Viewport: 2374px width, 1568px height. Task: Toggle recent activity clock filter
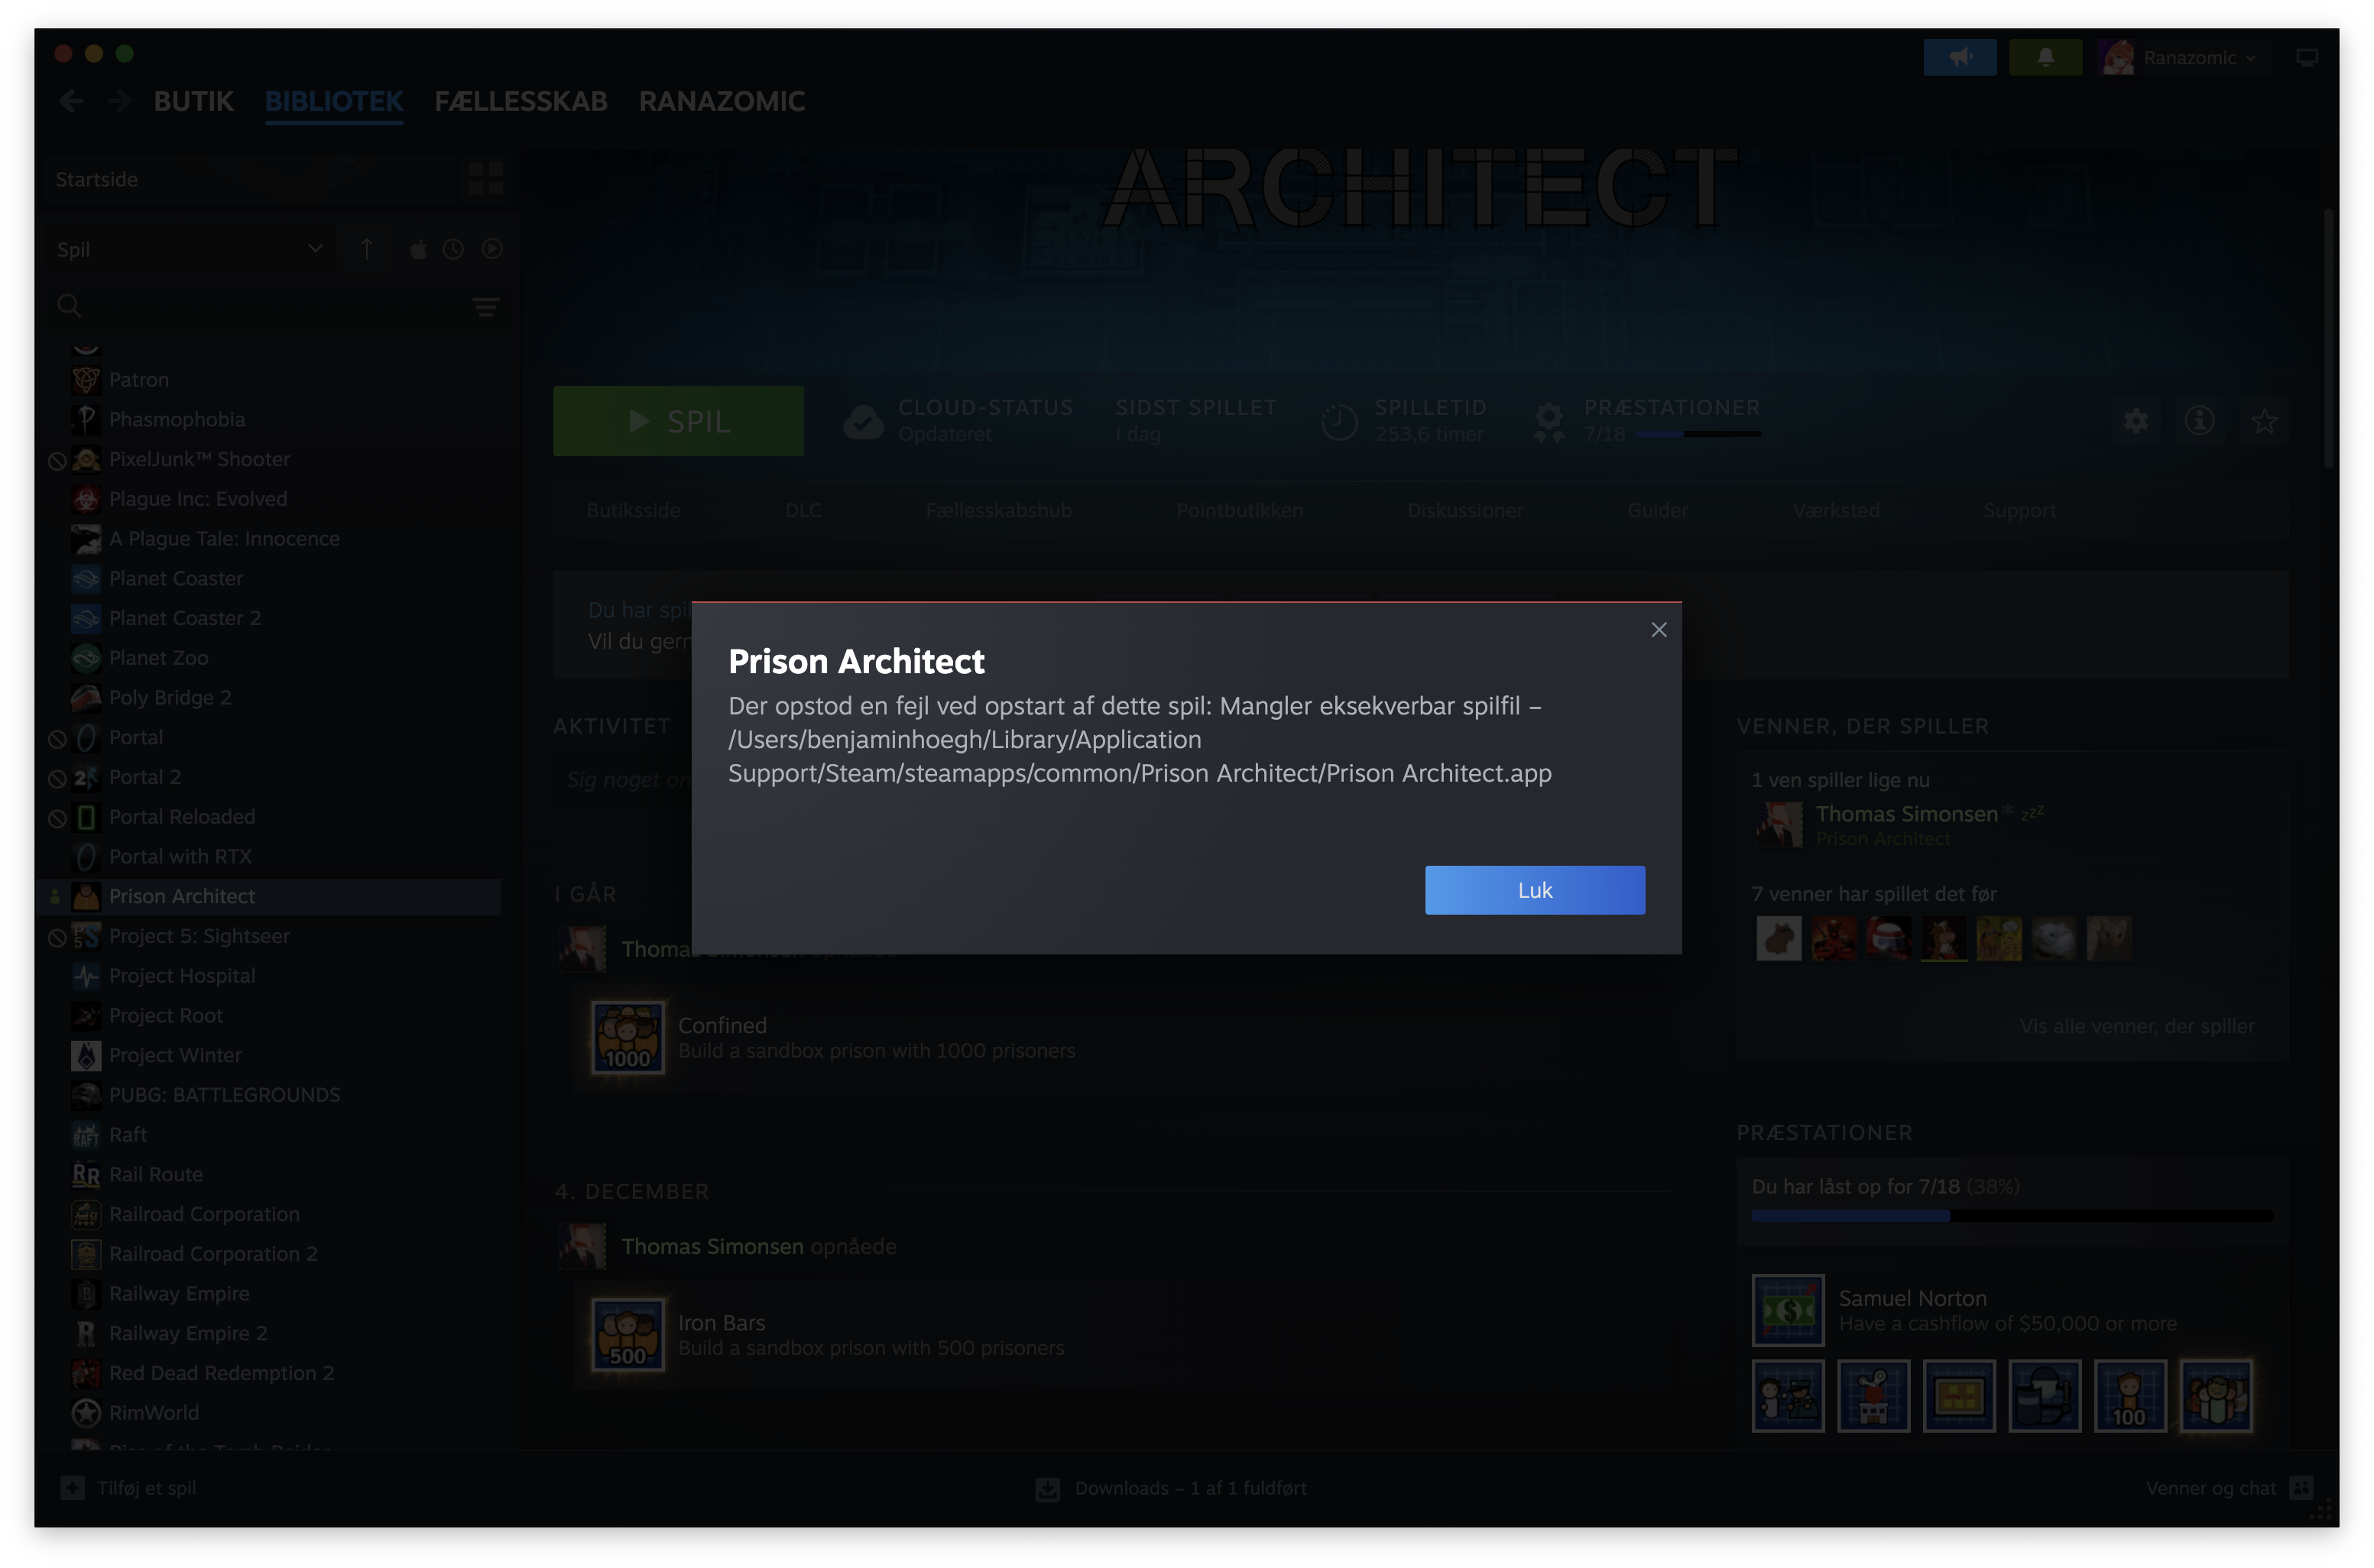453,250
